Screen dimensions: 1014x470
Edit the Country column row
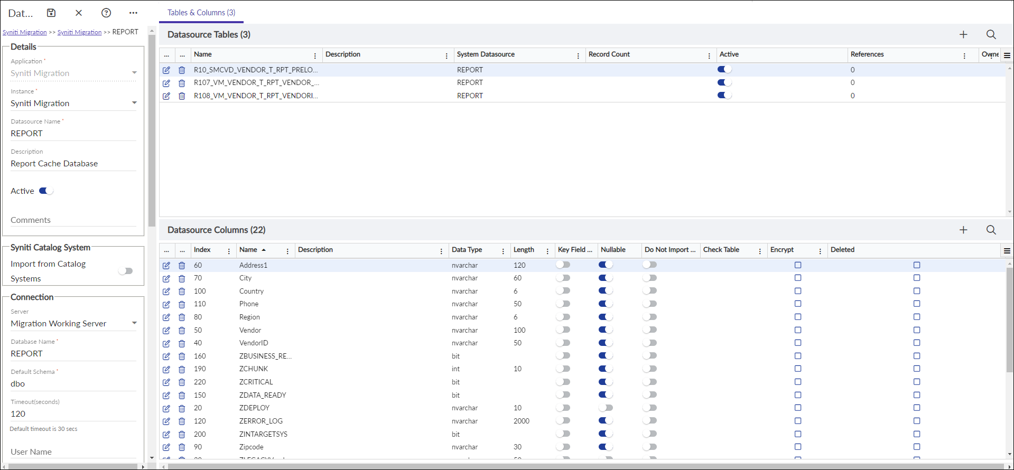[166, 291]
